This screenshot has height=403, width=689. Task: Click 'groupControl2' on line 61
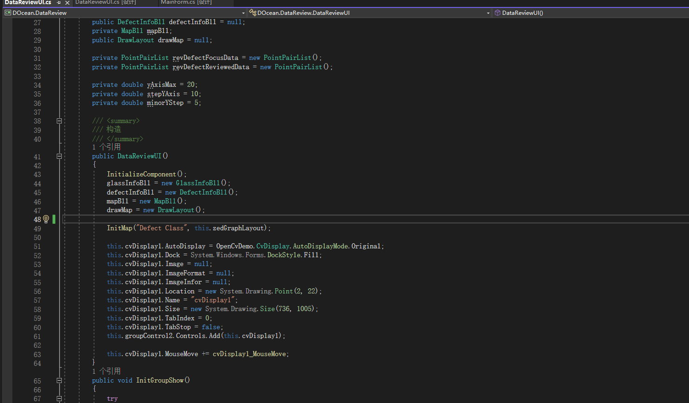click(149, 336)
